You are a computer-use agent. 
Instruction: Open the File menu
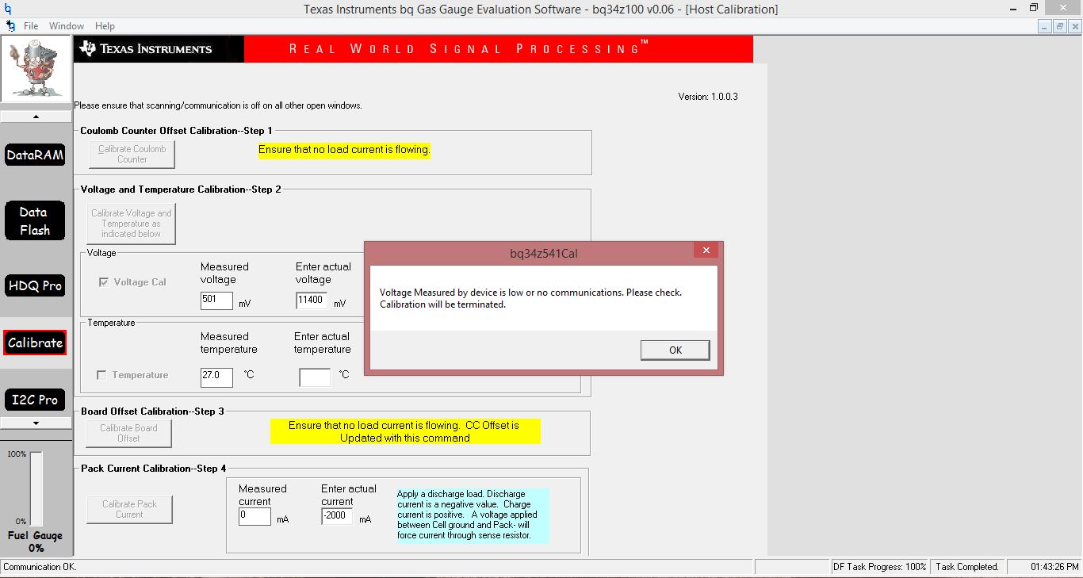[31, 26]
